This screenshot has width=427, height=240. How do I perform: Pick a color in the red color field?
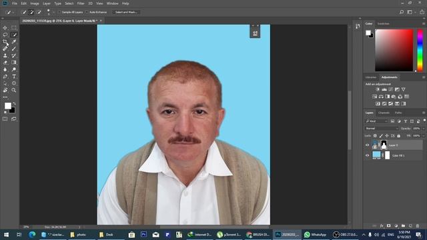point(394,50)
